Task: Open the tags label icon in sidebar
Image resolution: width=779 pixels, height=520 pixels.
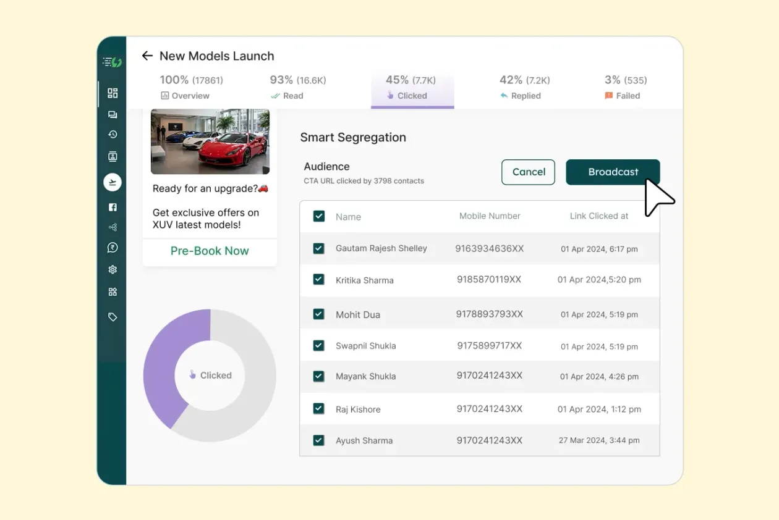Action: [113, 317]
